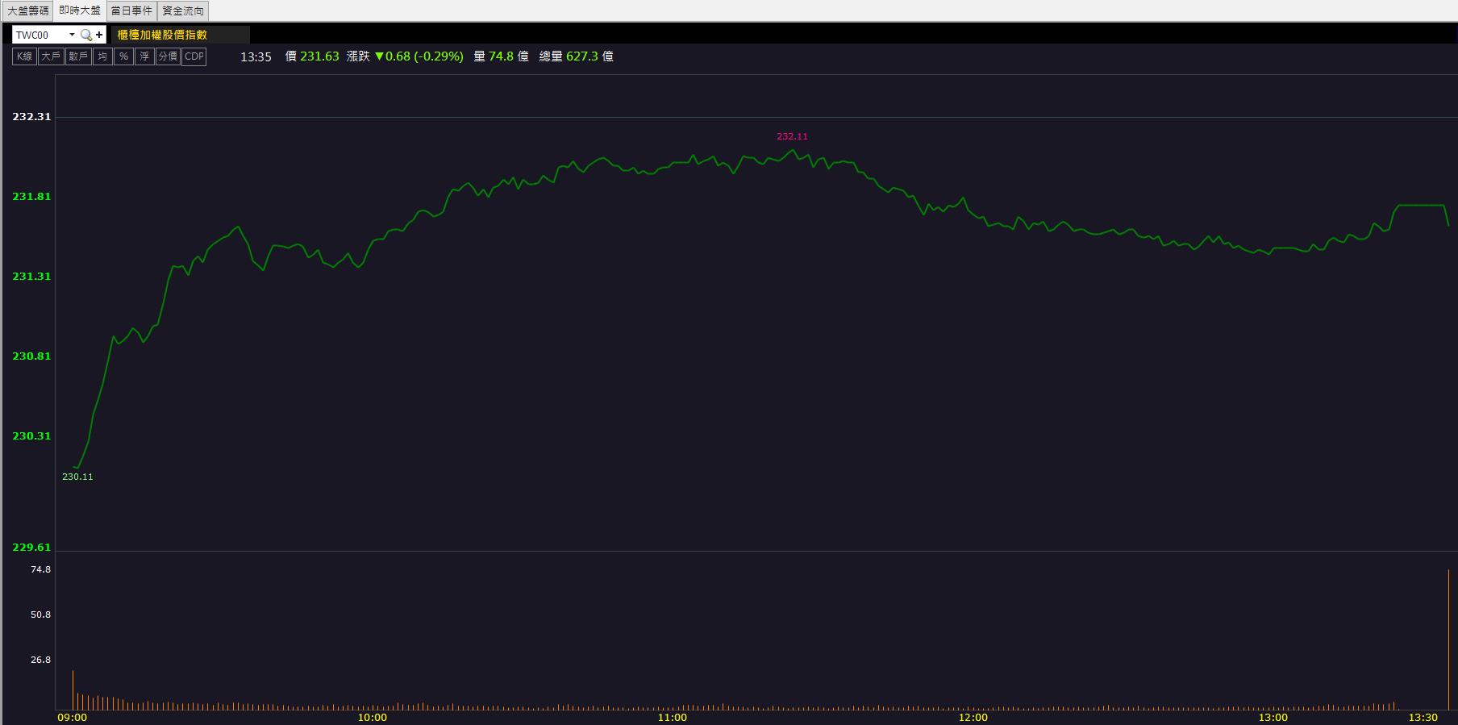1458x725 pixels.
Task: Toggle the CDP indicator button
Action: tap(194, 56)
